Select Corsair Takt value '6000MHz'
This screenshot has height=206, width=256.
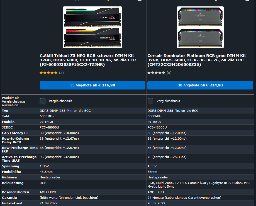155,116
